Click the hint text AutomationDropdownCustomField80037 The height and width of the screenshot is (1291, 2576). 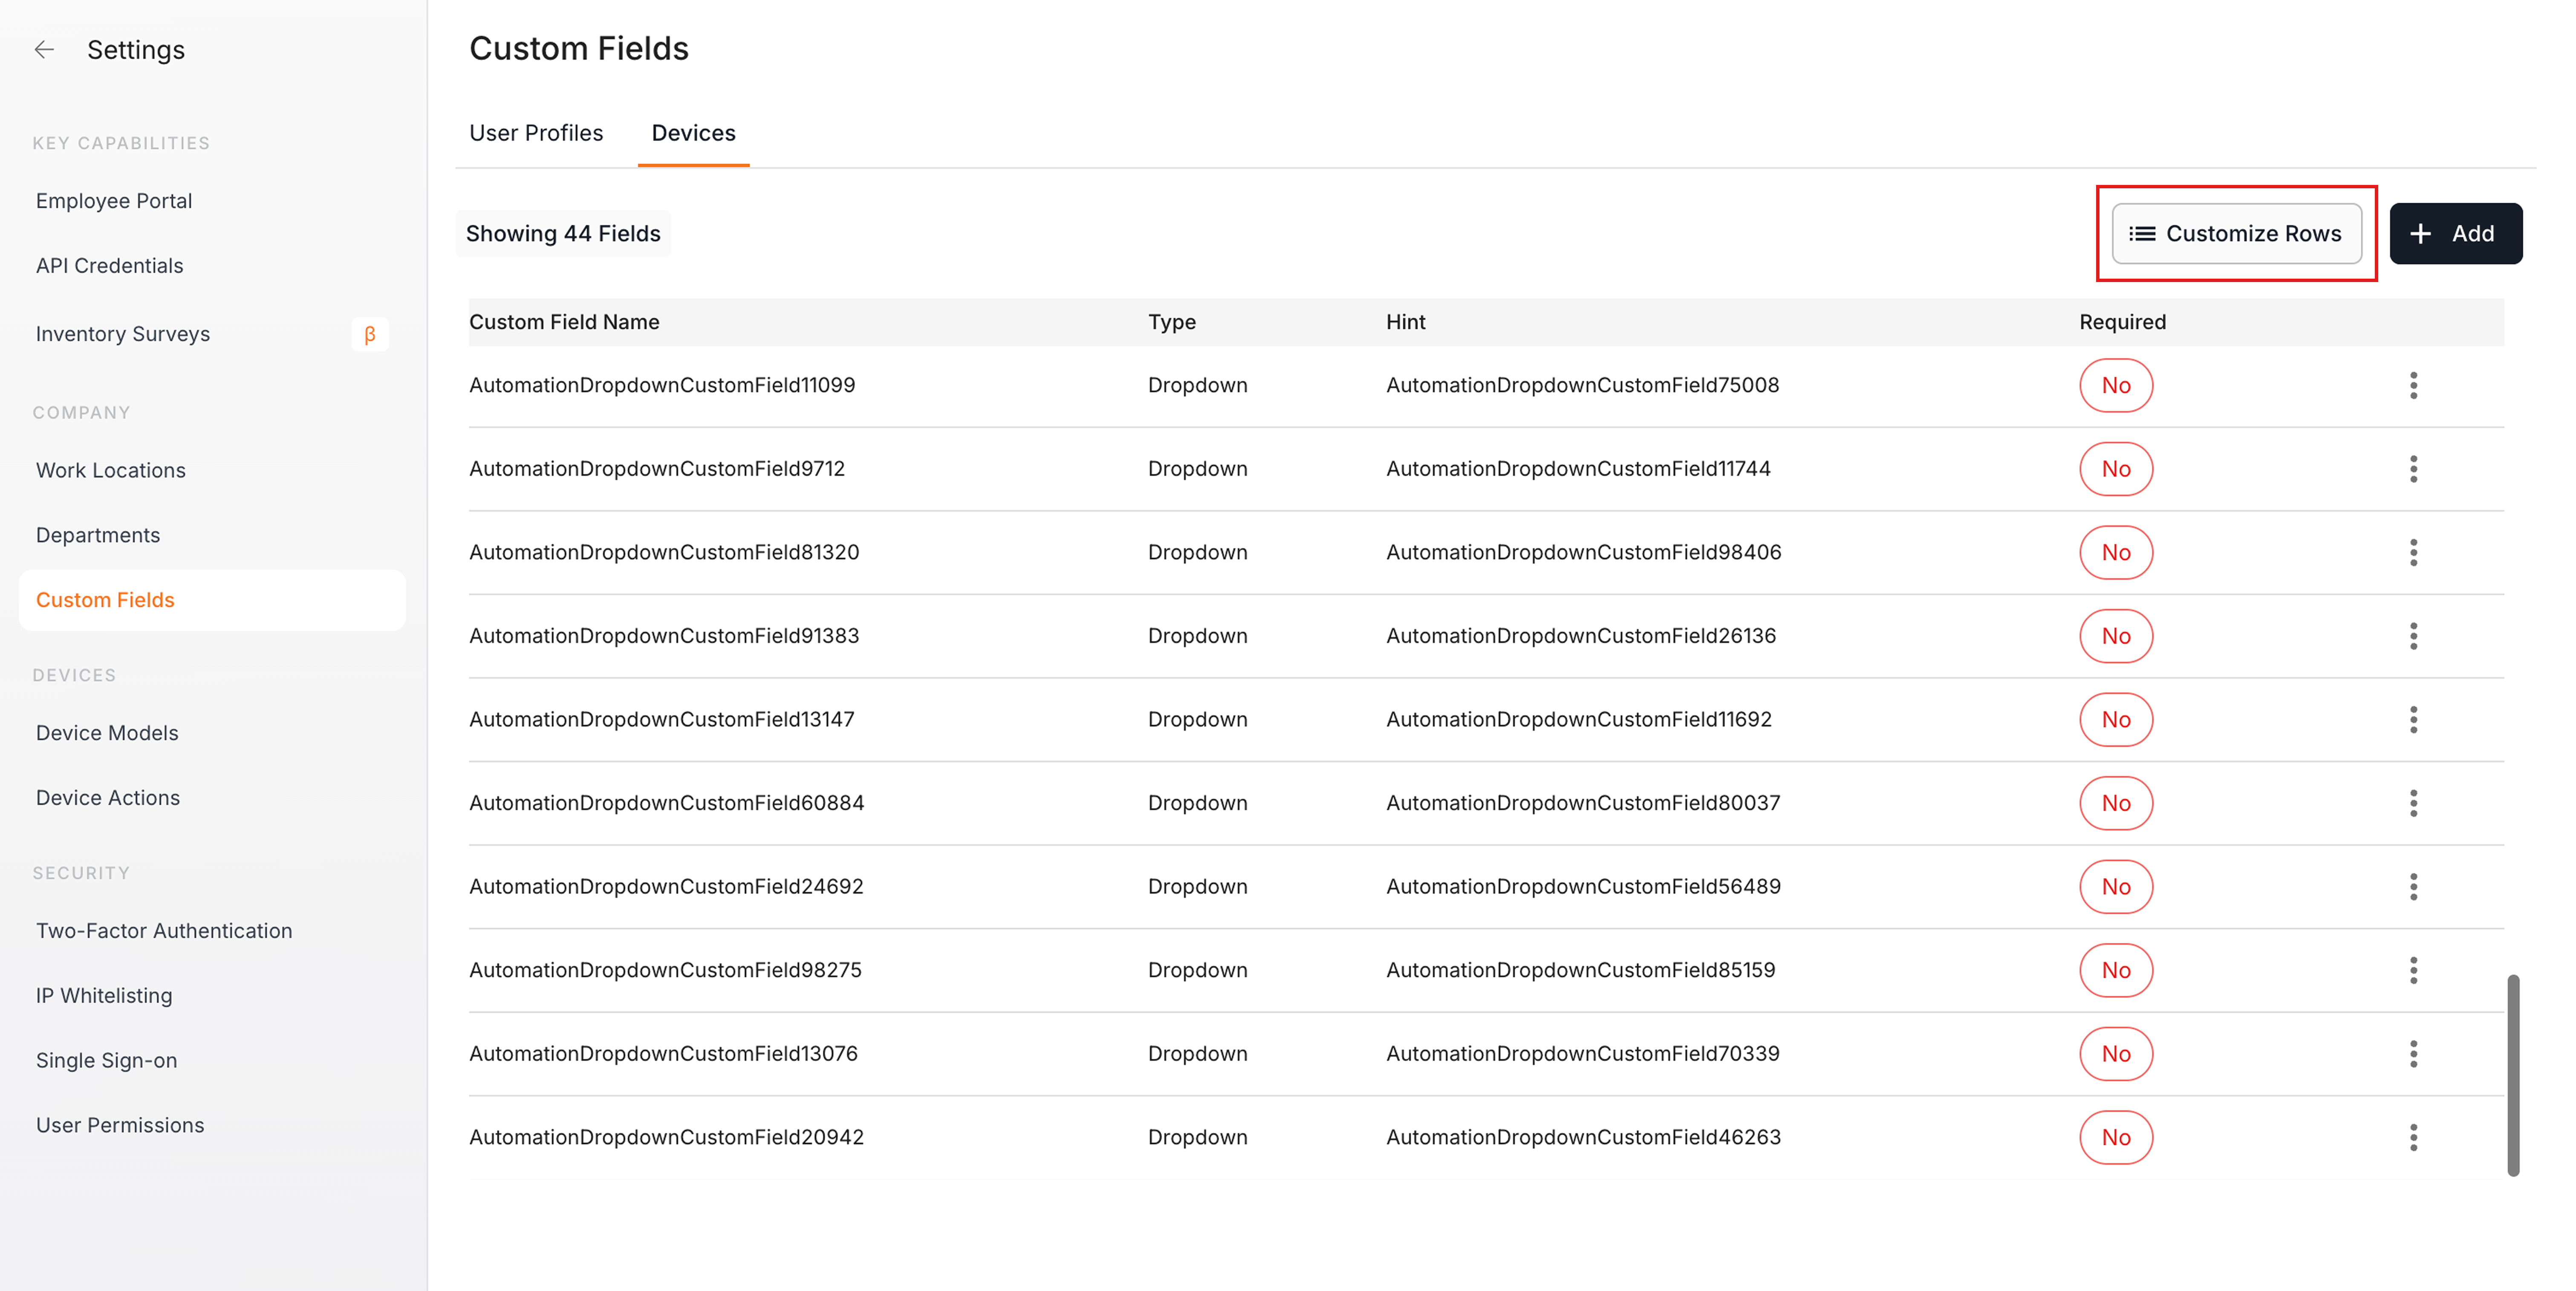pos(1583,803)
